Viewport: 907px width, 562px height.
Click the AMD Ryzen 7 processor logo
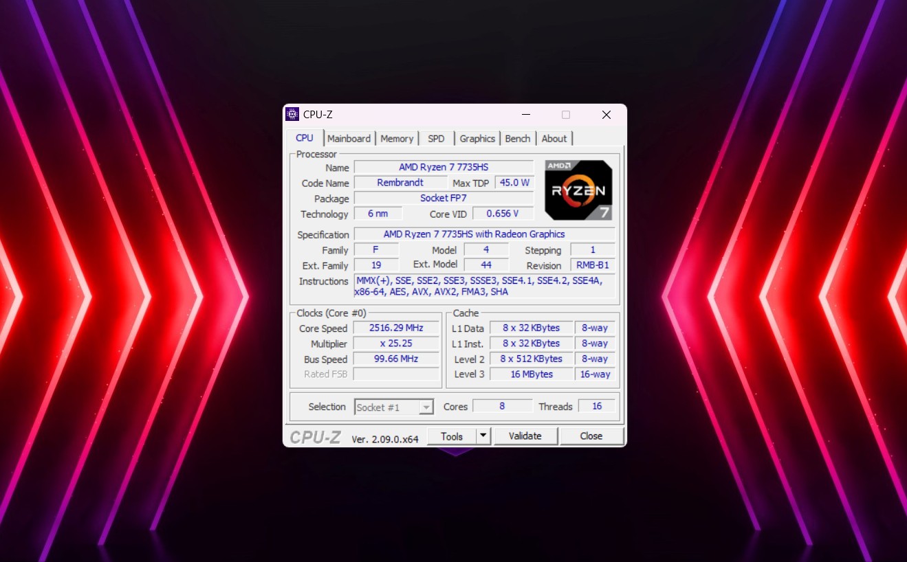point(578,190)
